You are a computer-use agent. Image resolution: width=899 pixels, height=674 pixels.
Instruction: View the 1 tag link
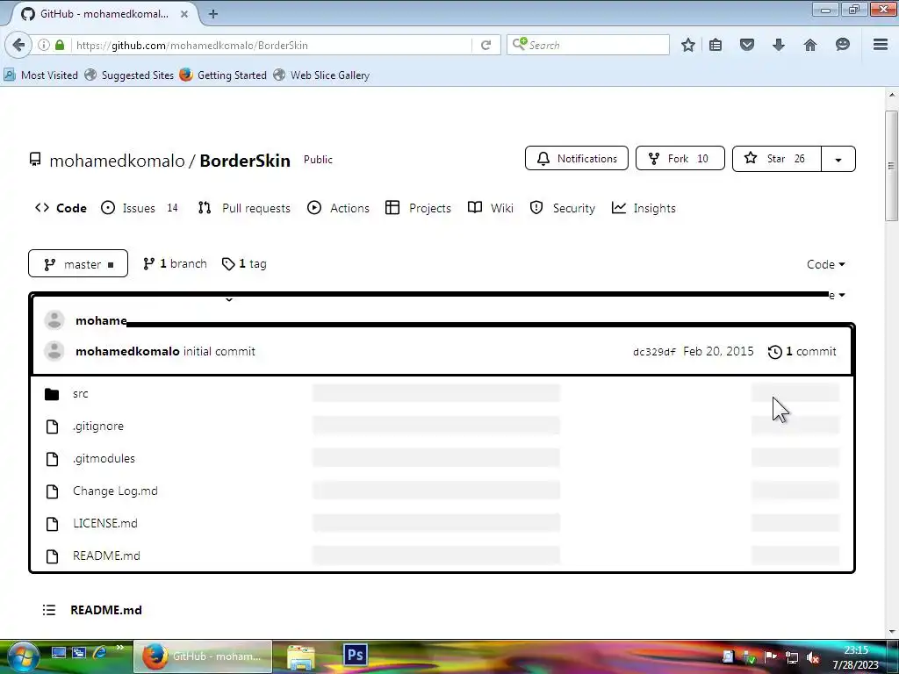point(244,263)
